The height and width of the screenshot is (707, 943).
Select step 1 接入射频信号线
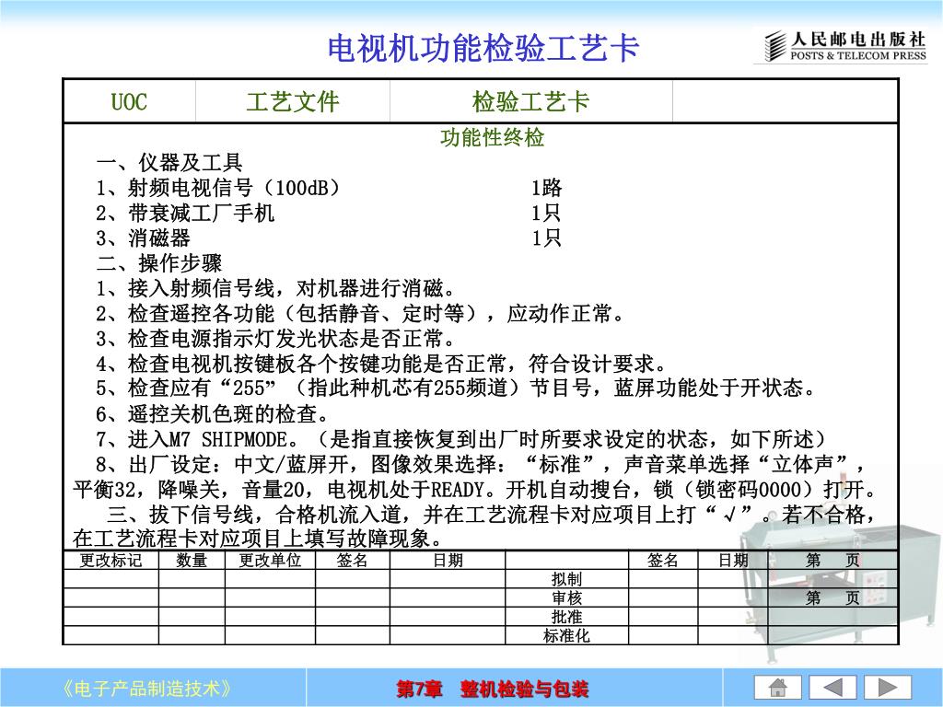click(276, 288)
